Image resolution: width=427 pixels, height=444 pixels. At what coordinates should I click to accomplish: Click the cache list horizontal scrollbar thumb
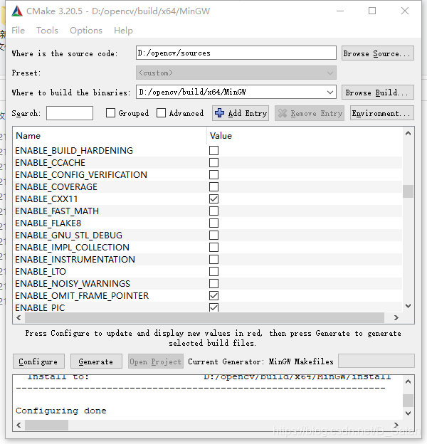coord(204,318)
